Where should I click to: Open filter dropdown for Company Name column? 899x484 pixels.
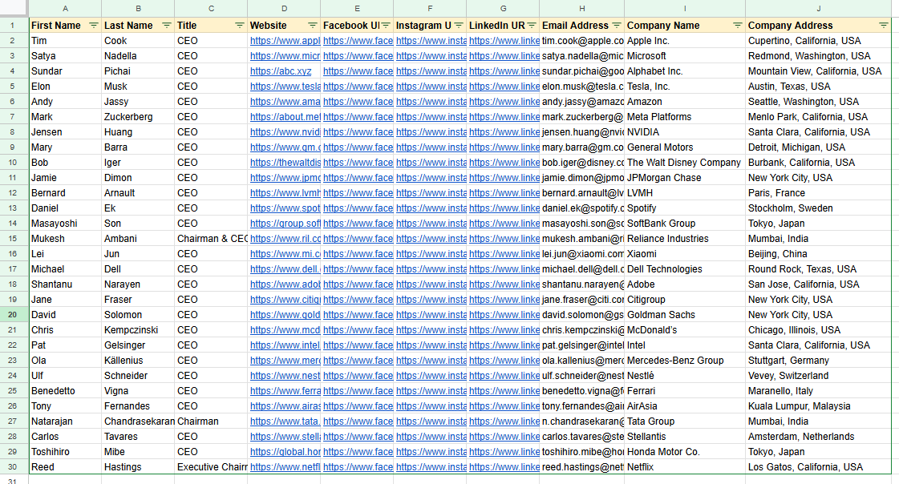737,25
